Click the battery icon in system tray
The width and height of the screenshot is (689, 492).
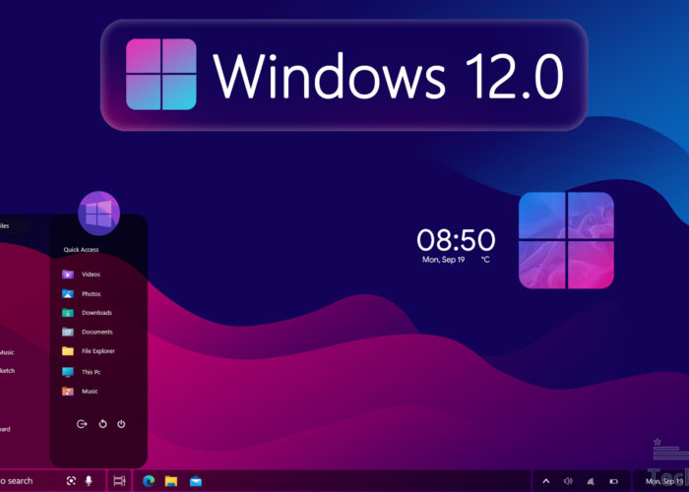pyautogui.click(x=614, y=481)
